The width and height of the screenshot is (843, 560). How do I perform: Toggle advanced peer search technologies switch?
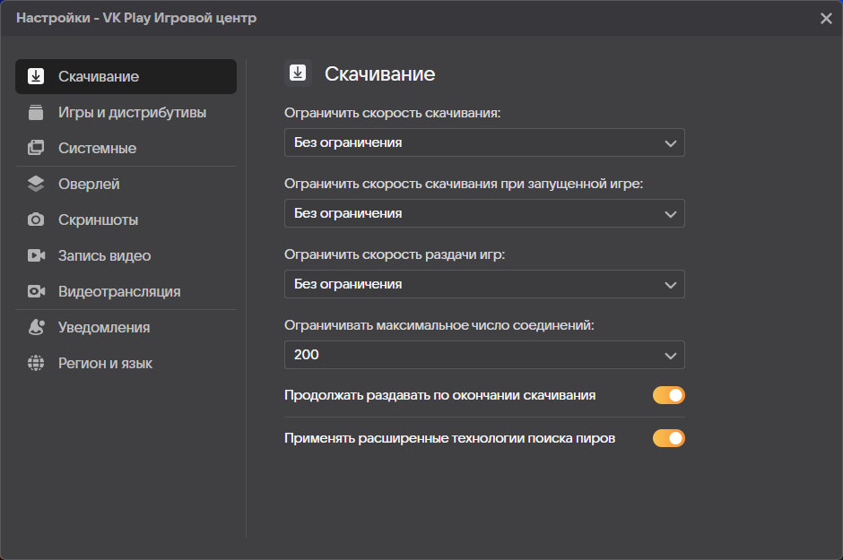click(x=668, y=438)
